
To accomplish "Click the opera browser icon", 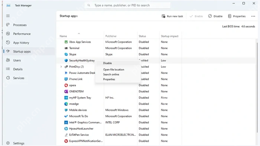I will point(66,85).
